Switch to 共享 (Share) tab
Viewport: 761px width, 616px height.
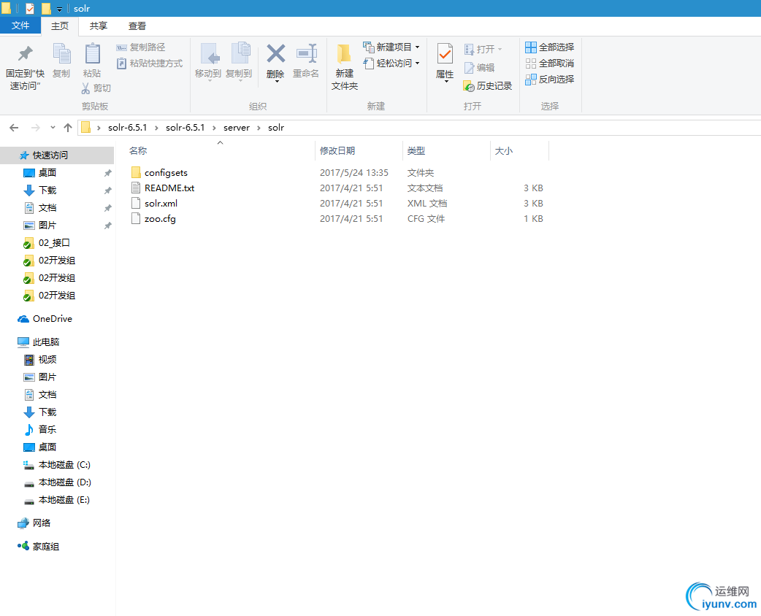pyautogui.click(x=99, y=26)
